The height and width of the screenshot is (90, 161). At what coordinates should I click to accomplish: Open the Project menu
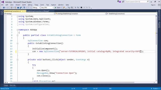(18, 5)
